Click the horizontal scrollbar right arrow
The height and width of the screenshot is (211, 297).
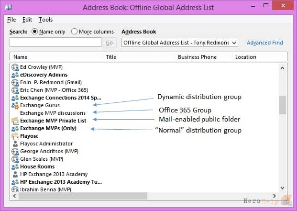[274, 196]
